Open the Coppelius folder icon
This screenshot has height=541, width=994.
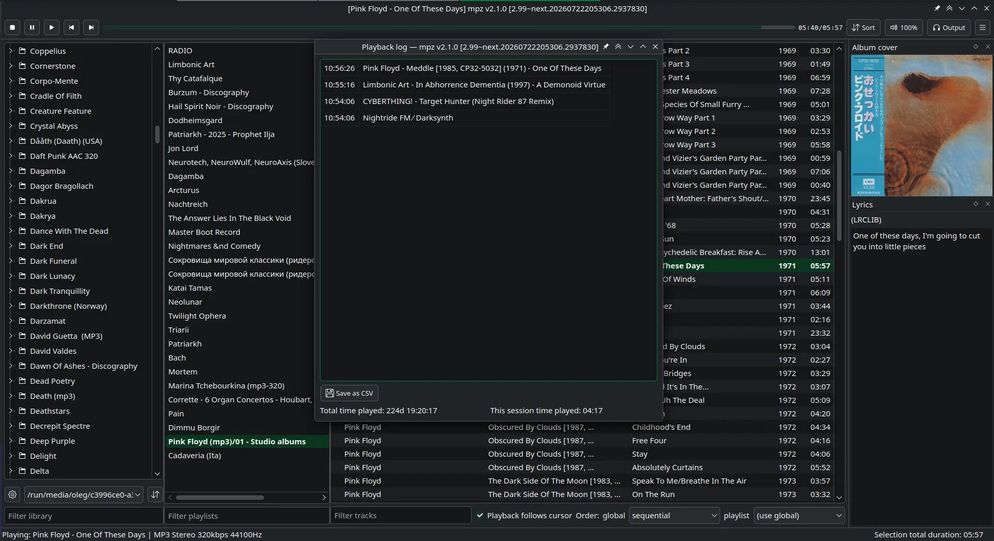(22, 51)
